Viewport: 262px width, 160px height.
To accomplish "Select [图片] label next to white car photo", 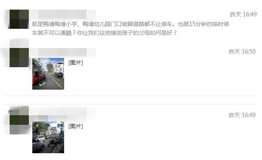I will pos(76,126).
